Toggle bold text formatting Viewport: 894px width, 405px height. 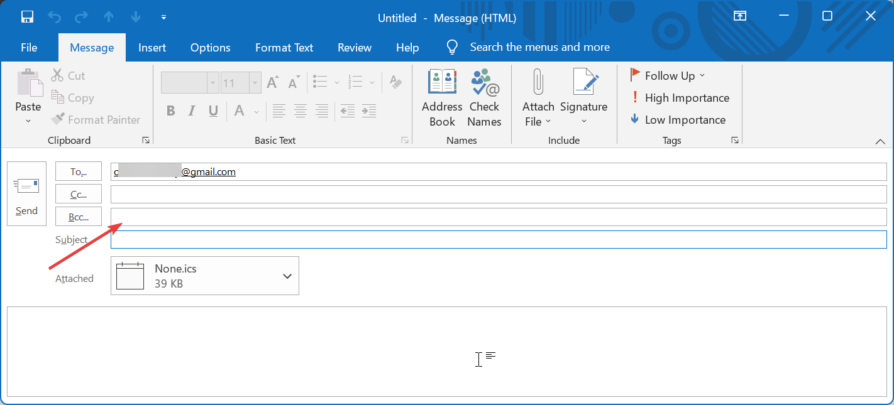(x=170, y=111)
